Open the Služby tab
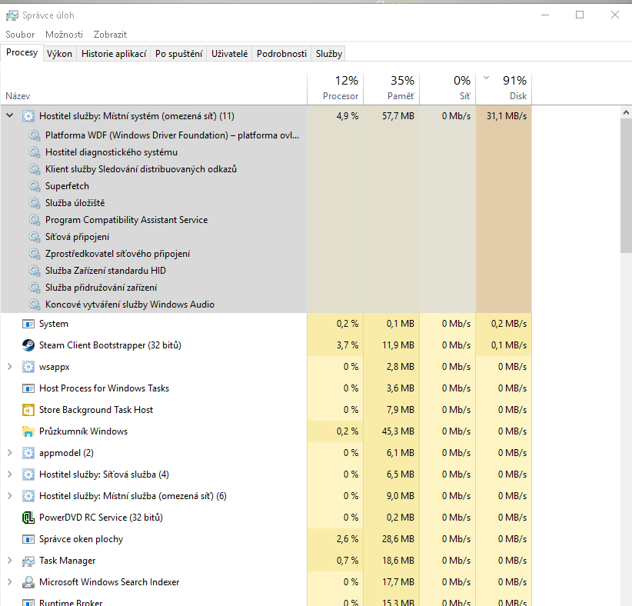This screenshot has height=606, width=632. pyautogui.click(x=328, y=54)
